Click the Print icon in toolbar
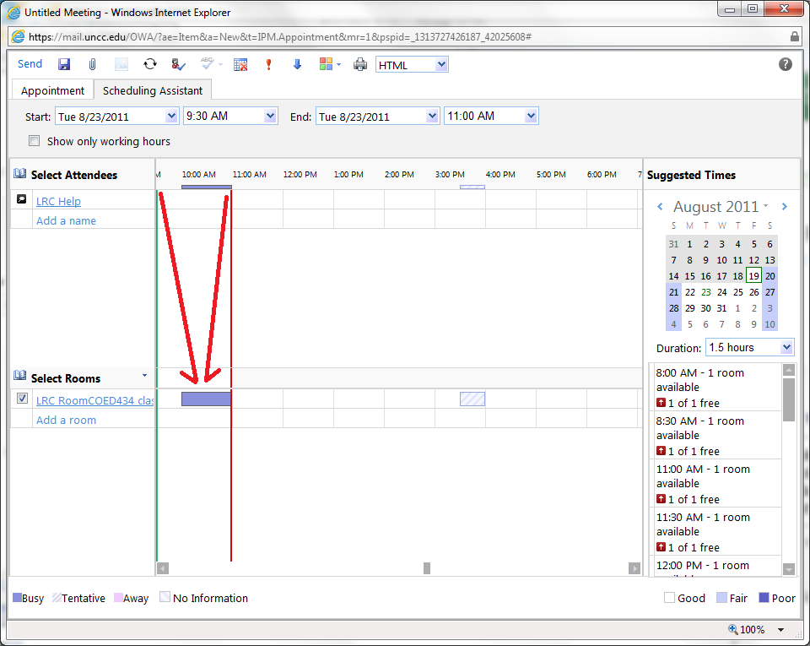Viewport: 810px width, 646px height. pos(360,64)
